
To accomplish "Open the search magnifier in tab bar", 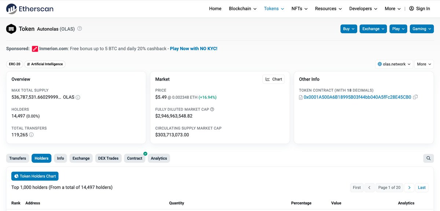I will [x=428, y=158].
